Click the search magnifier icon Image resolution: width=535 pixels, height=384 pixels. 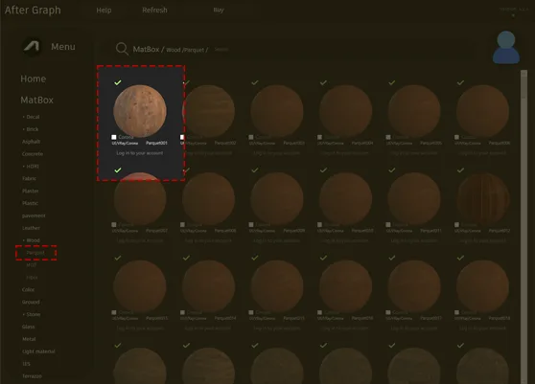click(x=122, y=49)
